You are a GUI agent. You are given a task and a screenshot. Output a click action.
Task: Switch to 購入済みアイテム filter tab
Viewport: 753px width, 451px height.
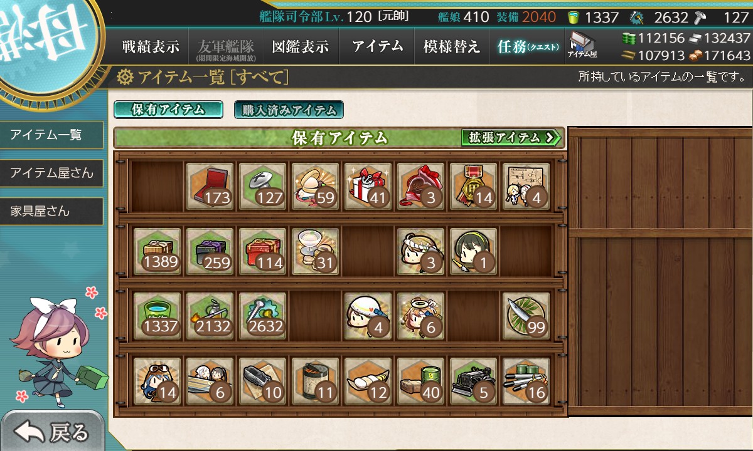(289, 110)
